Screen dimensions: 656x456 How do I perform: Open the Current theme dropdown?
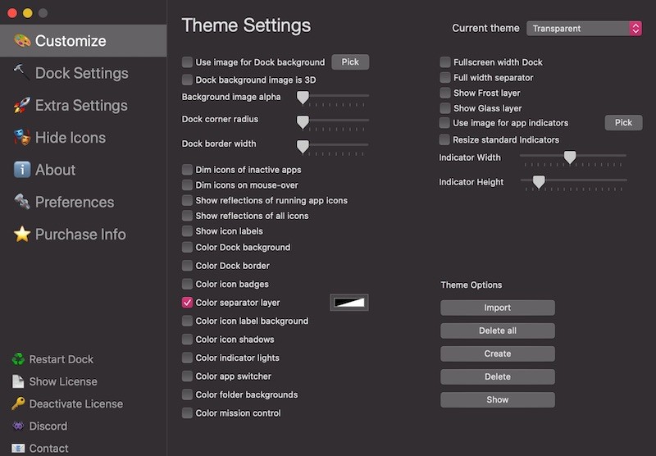pos(584,29)
